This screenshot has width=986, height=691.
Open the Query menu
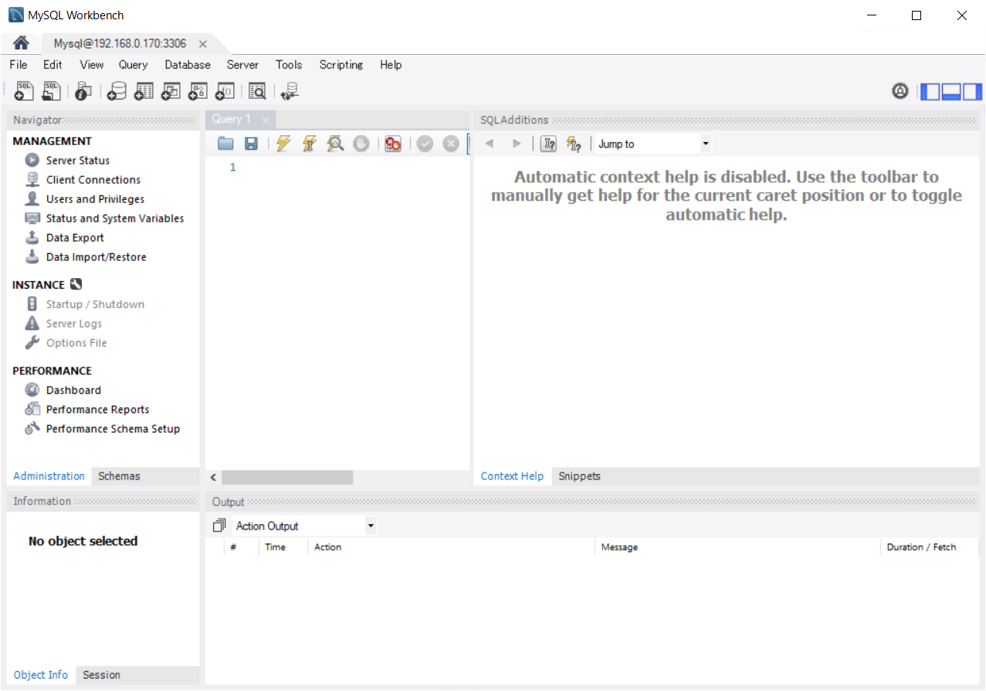pyautogui.click(x=134, y=65)
